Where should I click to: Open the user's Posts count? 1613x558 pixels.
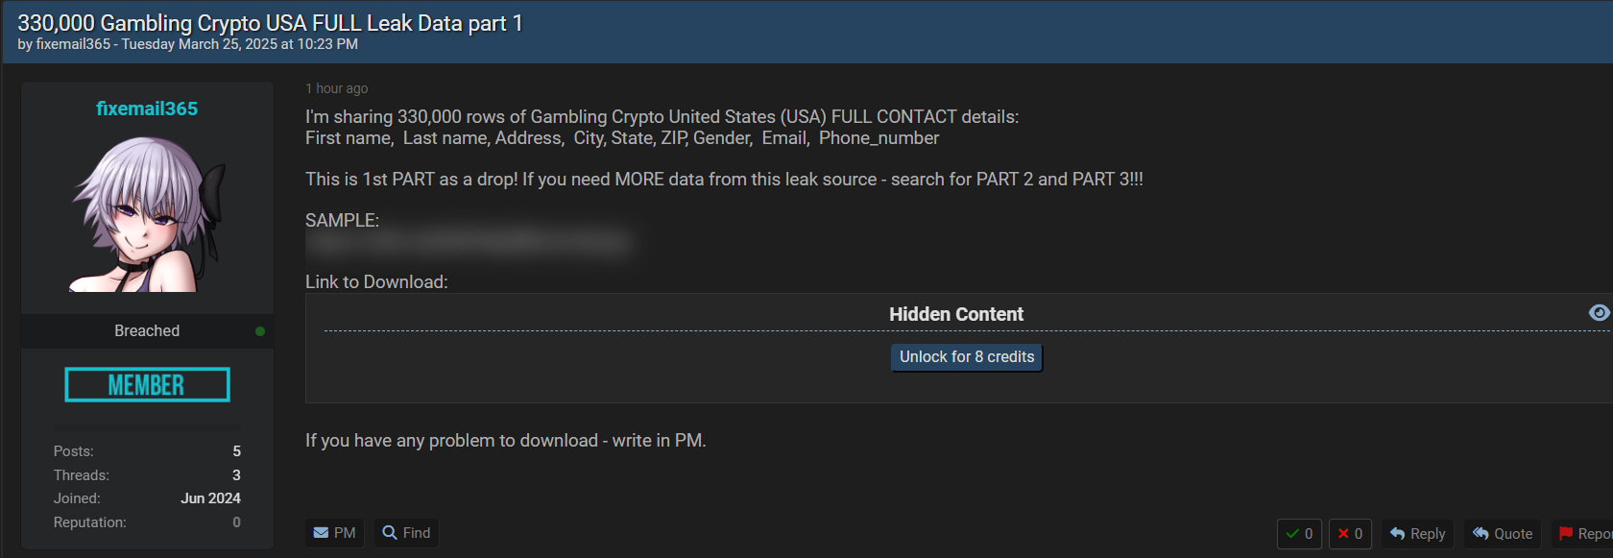pos(236,451)
